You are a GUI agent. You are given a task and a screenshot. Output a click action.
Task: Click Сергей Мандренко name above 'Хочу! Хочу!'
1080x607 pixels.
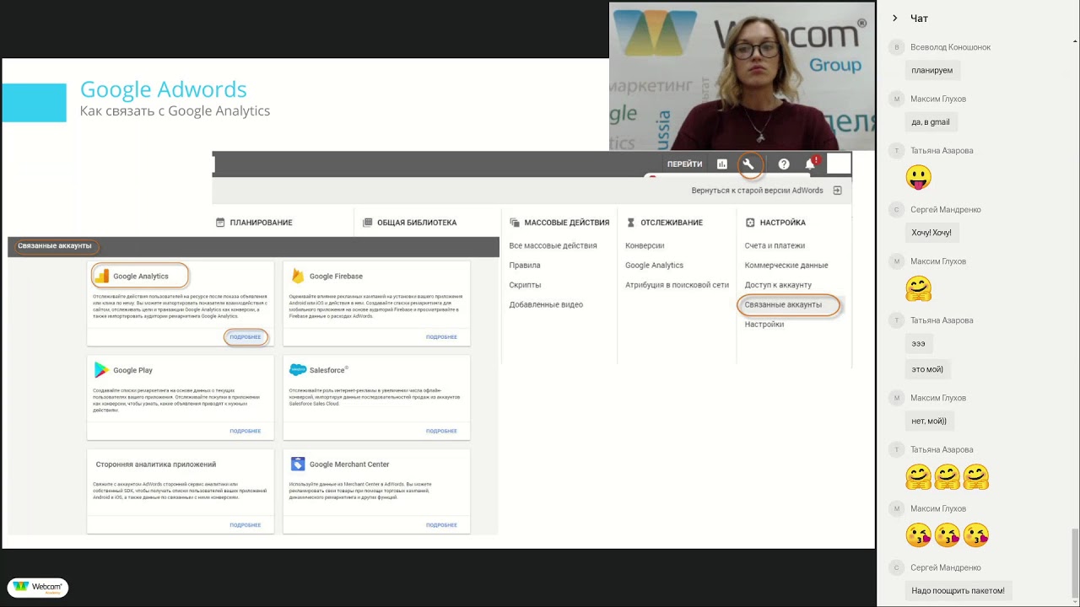click(x=946, y=209)
